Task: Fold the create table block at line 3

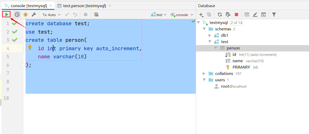Action: [23, 40]
